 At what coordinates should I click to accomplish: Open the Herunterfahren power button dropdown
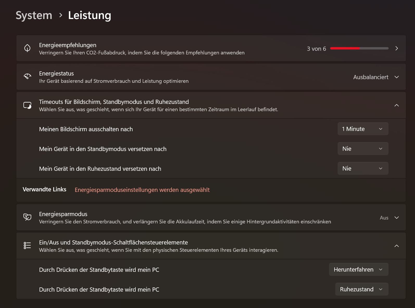click(359, 269)
